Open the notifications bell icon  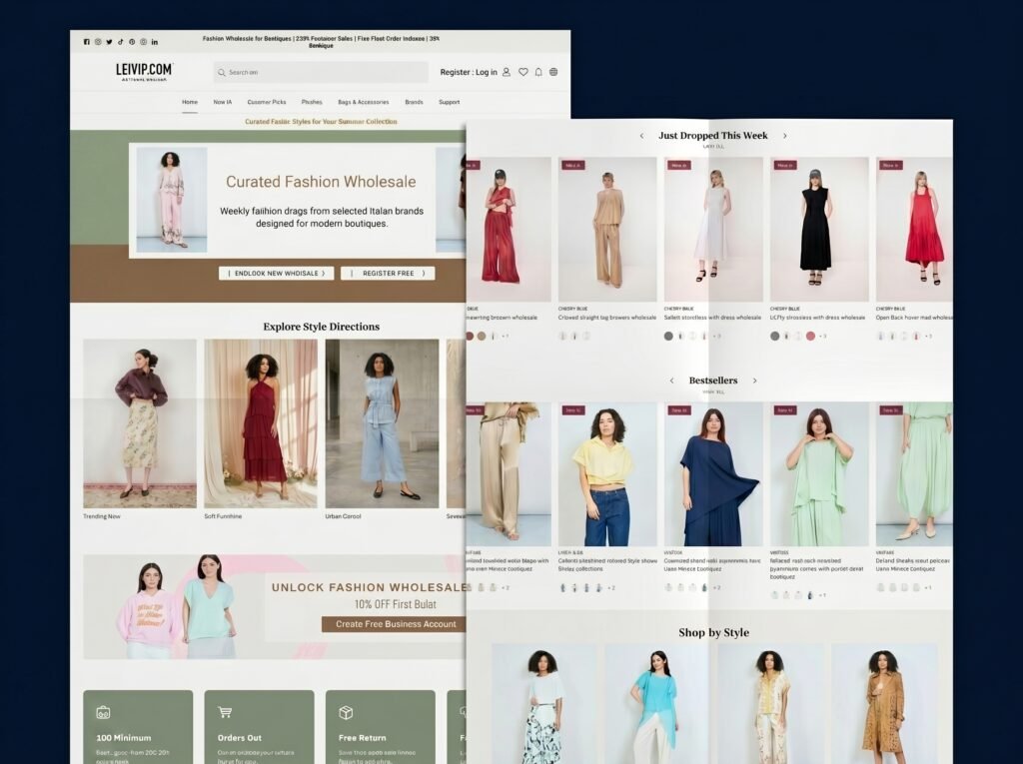click(538, 72)
